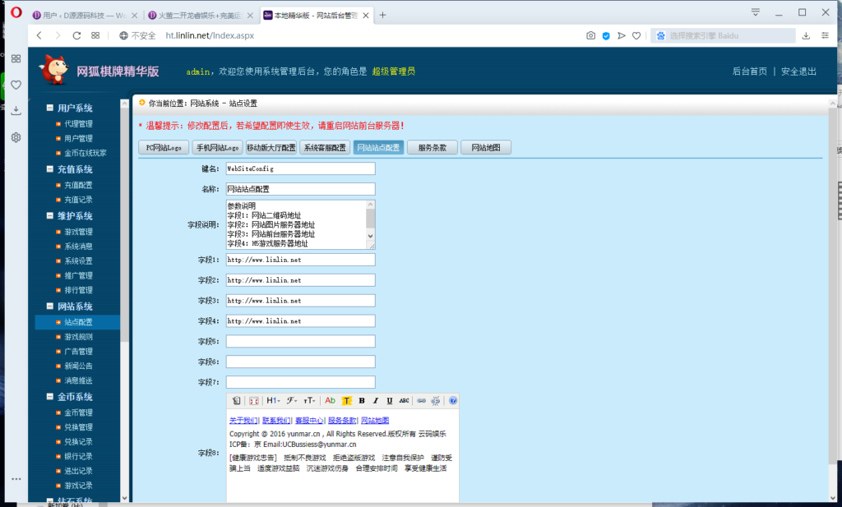Open the 服务条款 configuration tab
The width and height of the screenshot is (842, 507).
(x=432, y=147)
